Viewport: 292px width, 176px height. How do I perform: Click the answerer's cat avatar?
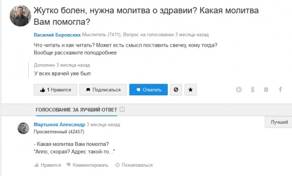pos(23,128)
